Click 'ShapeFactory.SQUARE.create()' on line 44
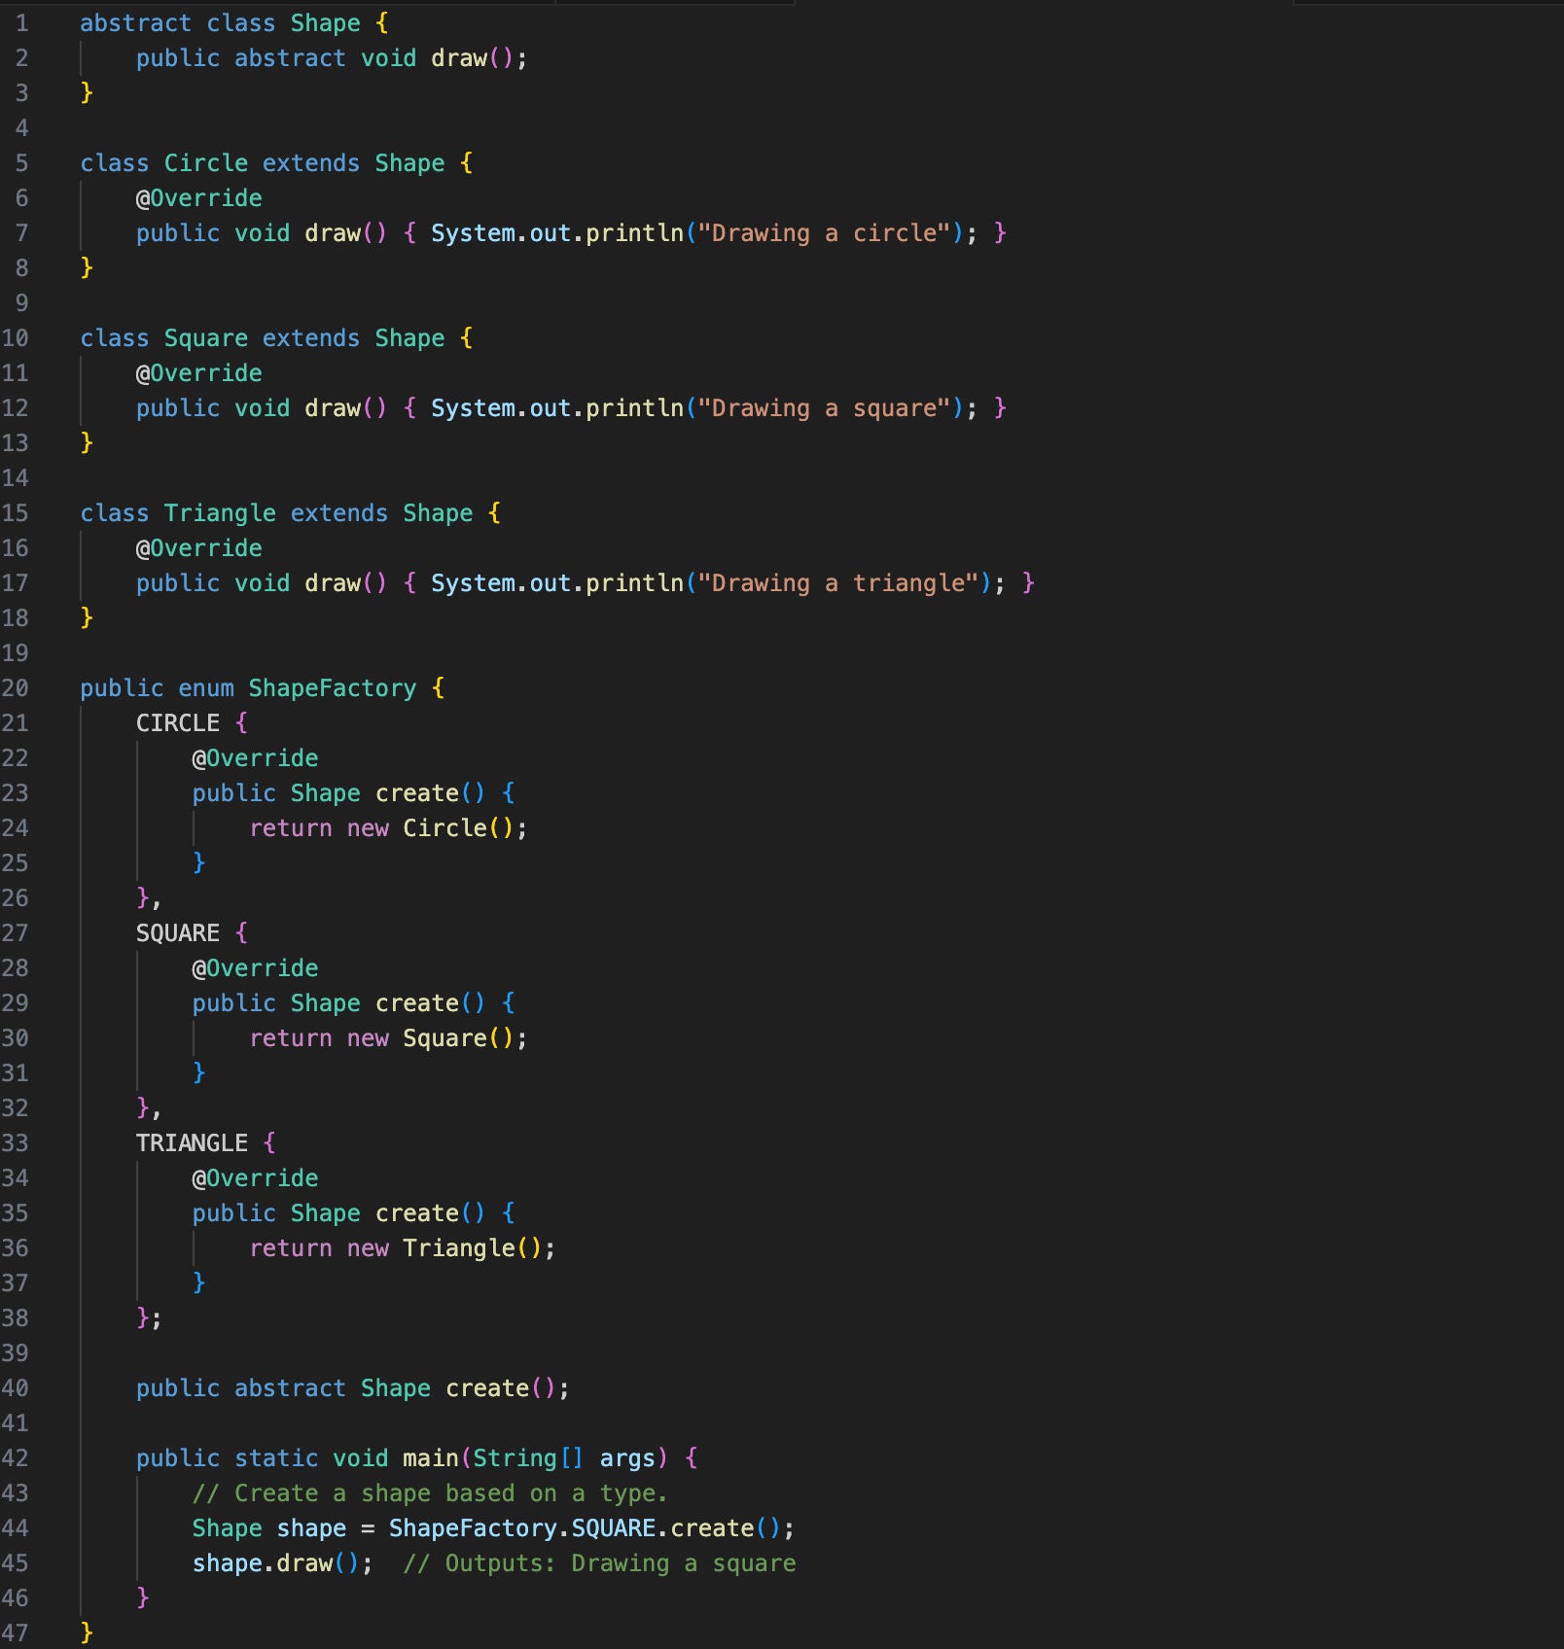Viewport: 1564px width, 1649px height. pos(585,1528)
